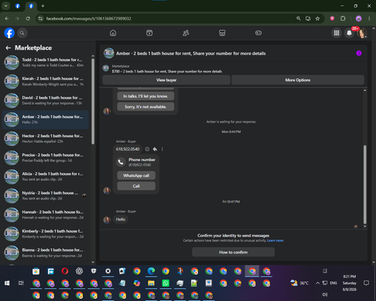The width and height of the screenshot is (376, 301).
Task: Click the How to confirm button
Action: (233, 252)
